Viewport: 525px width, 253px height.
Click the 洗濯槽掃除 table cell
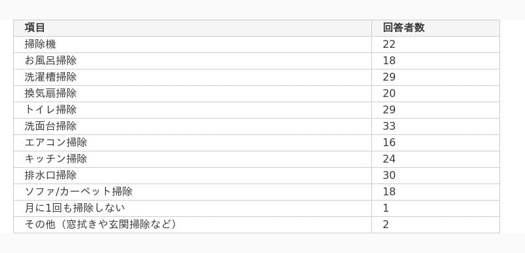tap(192, 77)
